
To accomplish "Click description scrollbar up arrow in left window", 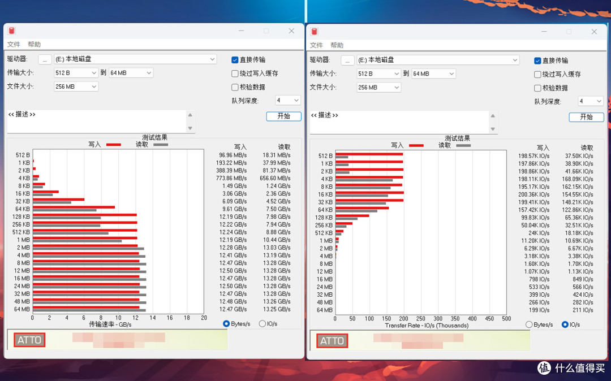I will point(190,115).
